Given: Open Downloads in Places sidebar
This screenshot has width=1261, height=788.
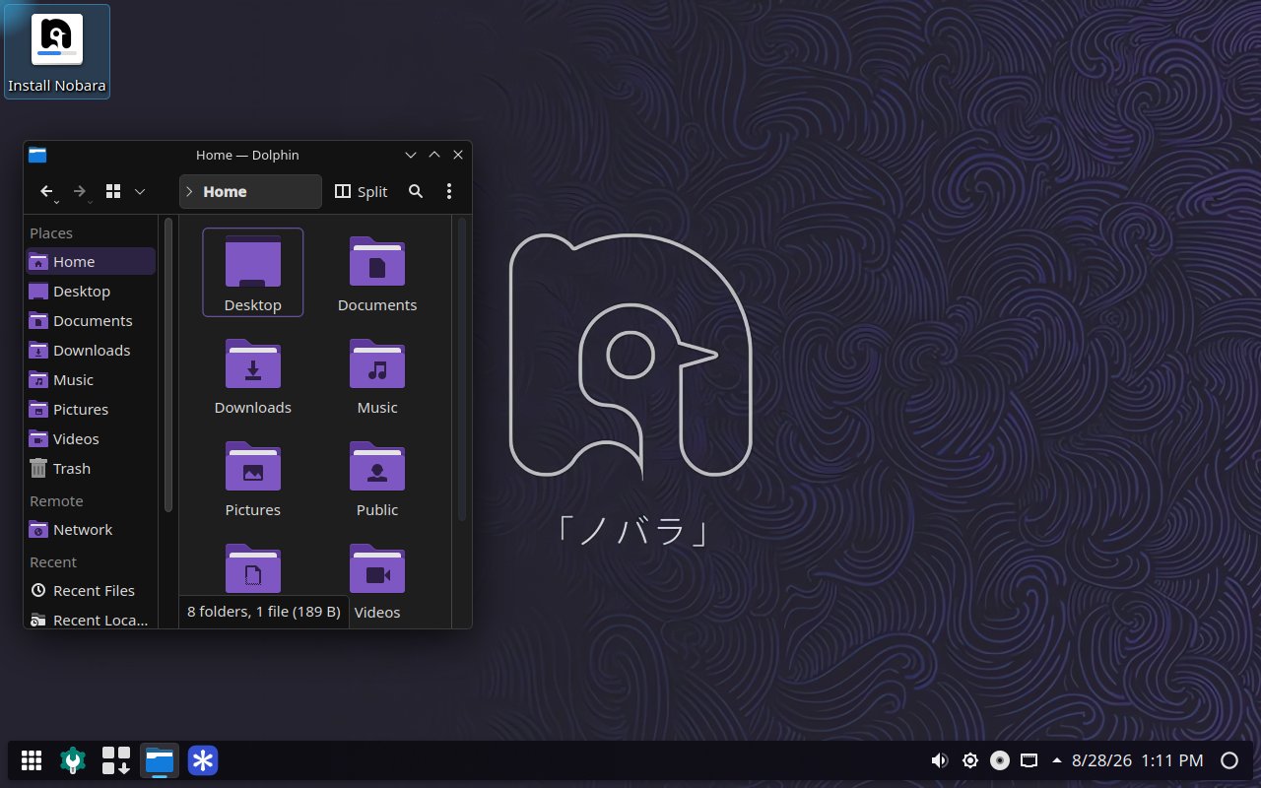Looking at the screenshot, I should (x=91, y=350).
